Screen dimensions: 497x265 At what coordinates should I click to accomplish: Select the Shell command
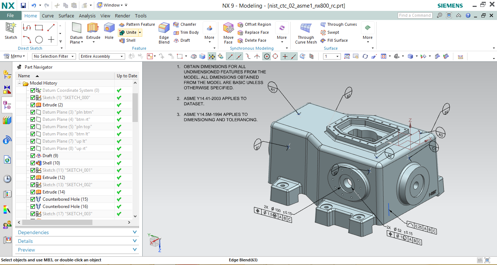[x=127, y=40]
